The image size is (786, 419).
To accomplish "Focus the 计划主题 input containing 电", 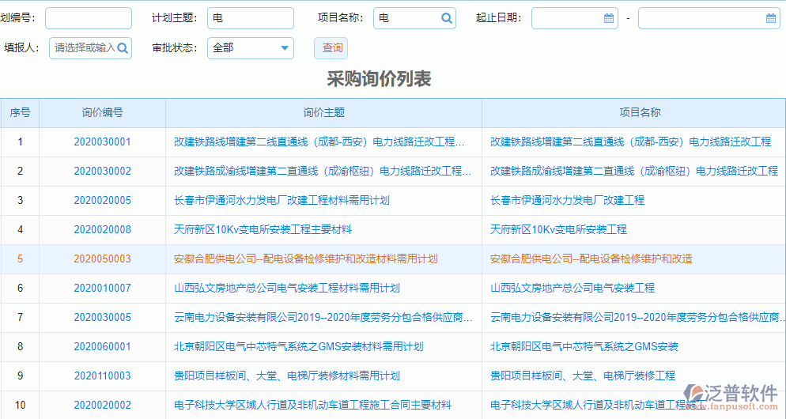I will tap(251, 18).
